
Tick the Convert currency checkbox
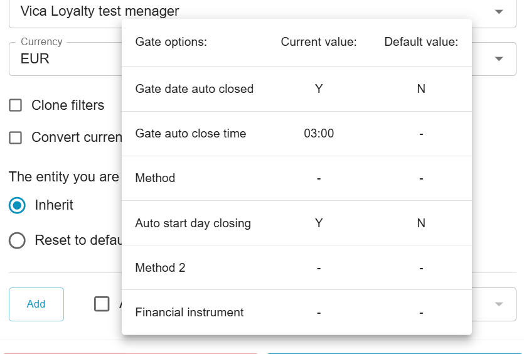click(16, 138)
